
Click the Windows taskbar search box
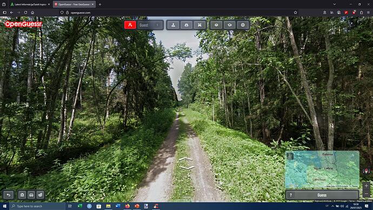pos(37,206)
